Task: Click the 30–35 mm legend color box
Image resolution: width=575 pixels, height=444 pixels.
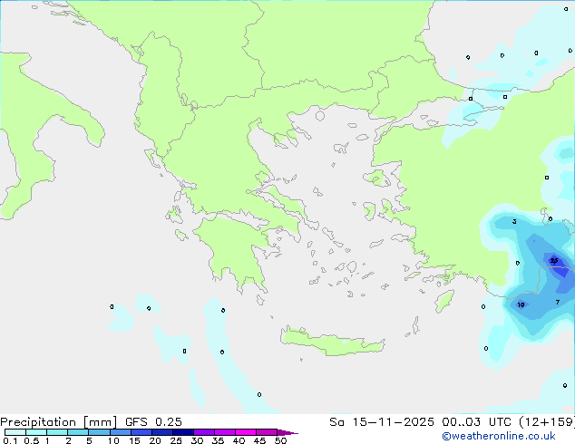Action: pyautogui.click(x=203, y=432)
